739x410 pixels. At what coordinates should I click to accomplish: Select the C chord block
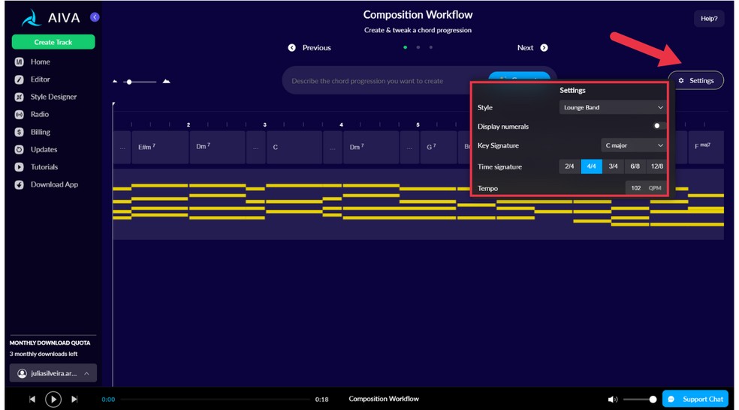pos(294,147)
